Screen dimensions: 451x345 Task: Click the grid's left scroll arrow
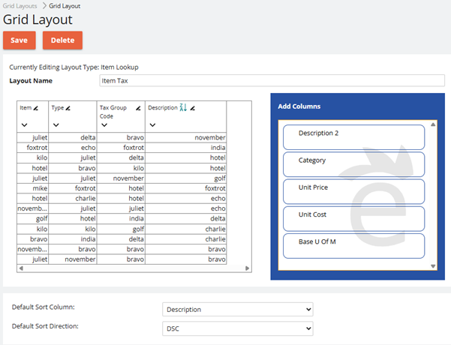tap(20, 267)
